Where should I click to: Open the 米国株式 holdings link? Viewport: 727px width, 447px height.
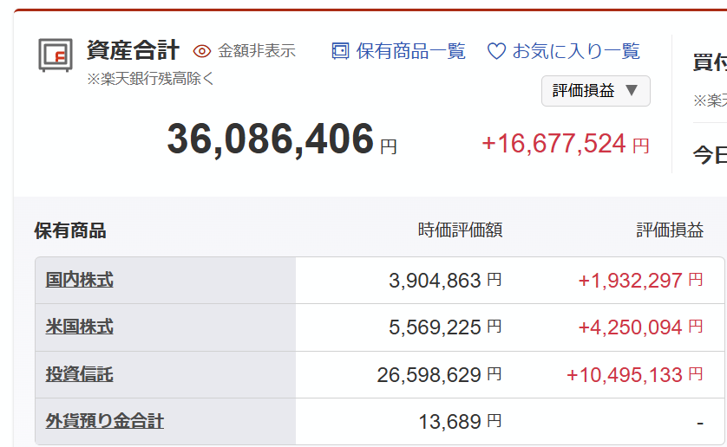tap(80, 327)
